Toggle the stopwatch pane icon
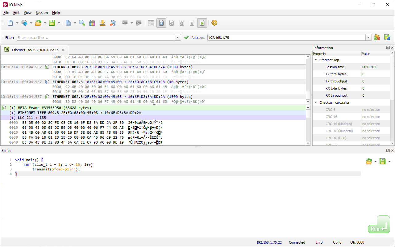 (182, 23)
